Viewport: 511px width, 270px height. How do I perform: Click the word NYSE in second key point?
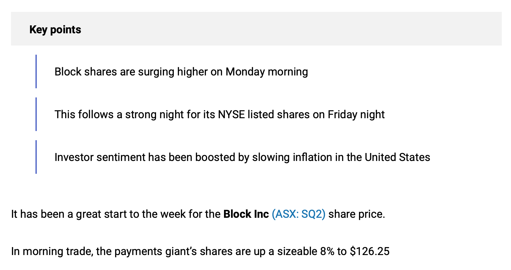pos(231,115)
